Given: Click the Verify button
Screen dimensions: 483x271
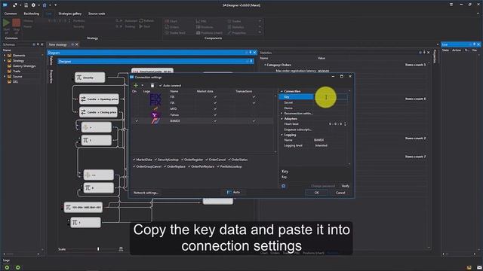Looking at the screenshot, I should pos(346,186).
